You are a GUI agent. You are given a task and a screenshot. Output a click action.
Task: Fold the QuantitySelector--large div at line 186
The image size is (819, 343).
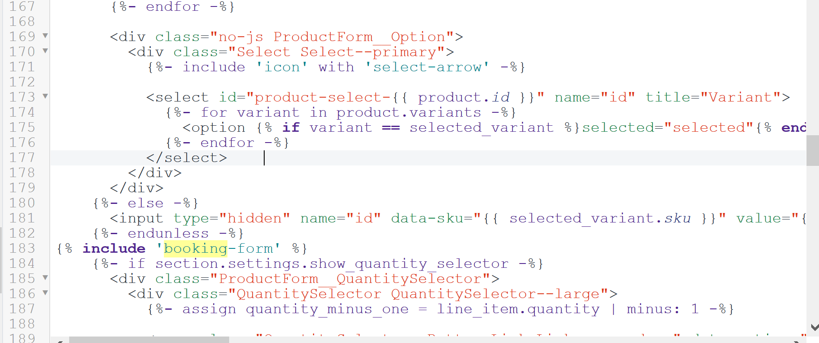click(x=45, y=292)
